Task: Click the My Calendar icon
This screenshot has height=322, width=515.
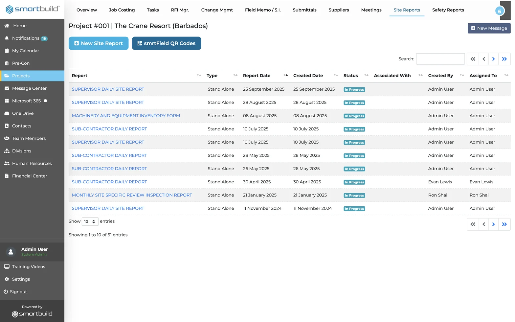Action: pyautogui.click(x=7, y=51)
